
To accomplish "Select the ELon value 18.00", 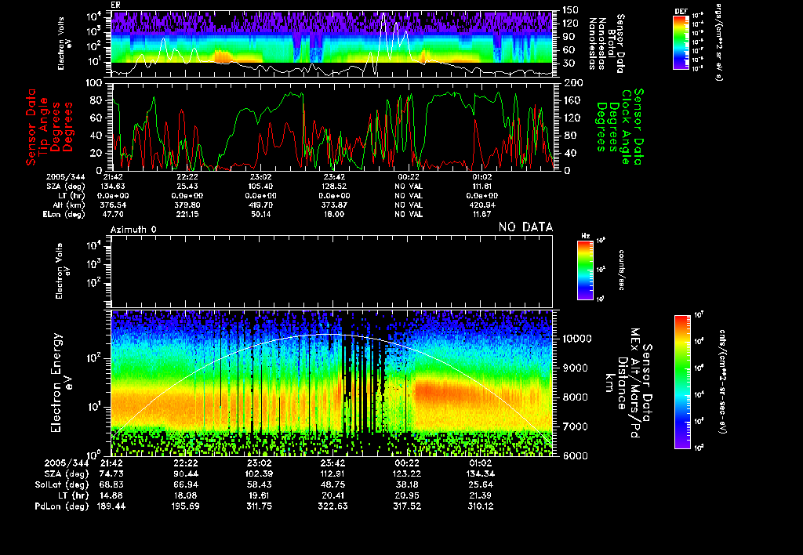I will pos(334,214).
